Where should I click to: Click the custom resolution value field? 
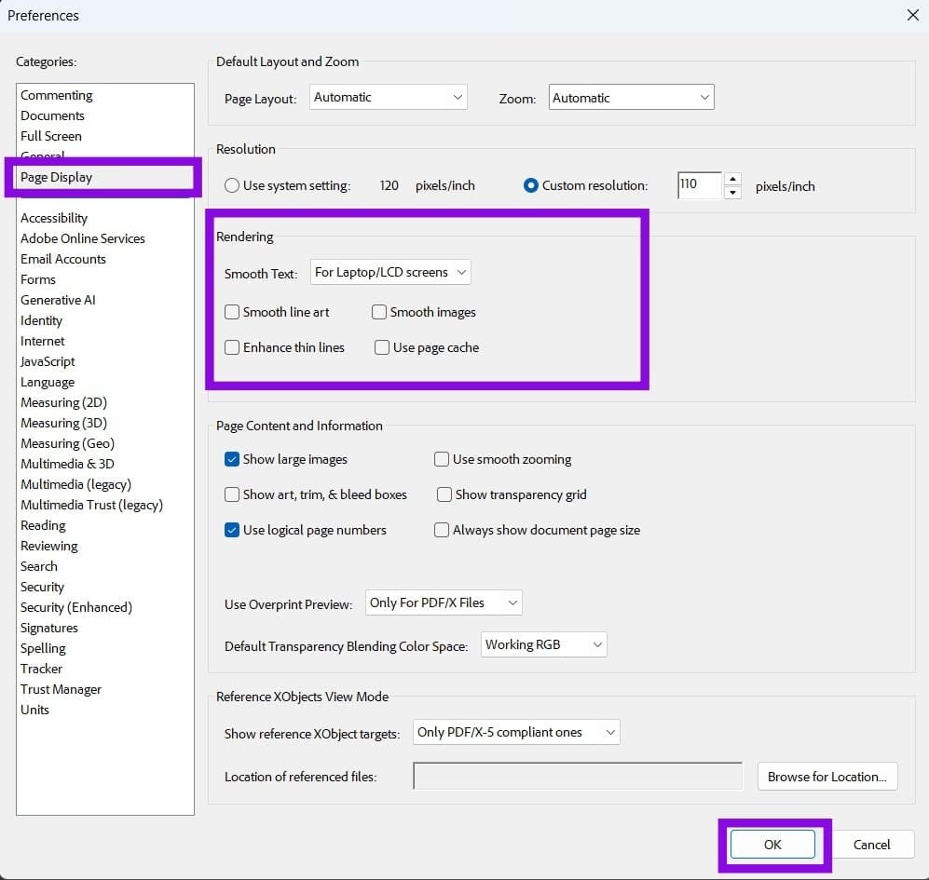pyautogui.click(x=699, y=185)
